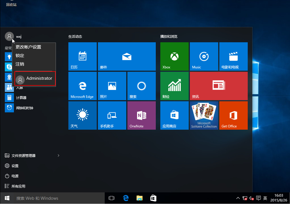Open the tips lightbulb app icon
Viewport: 290px width, 204px height.
[9, 56]
